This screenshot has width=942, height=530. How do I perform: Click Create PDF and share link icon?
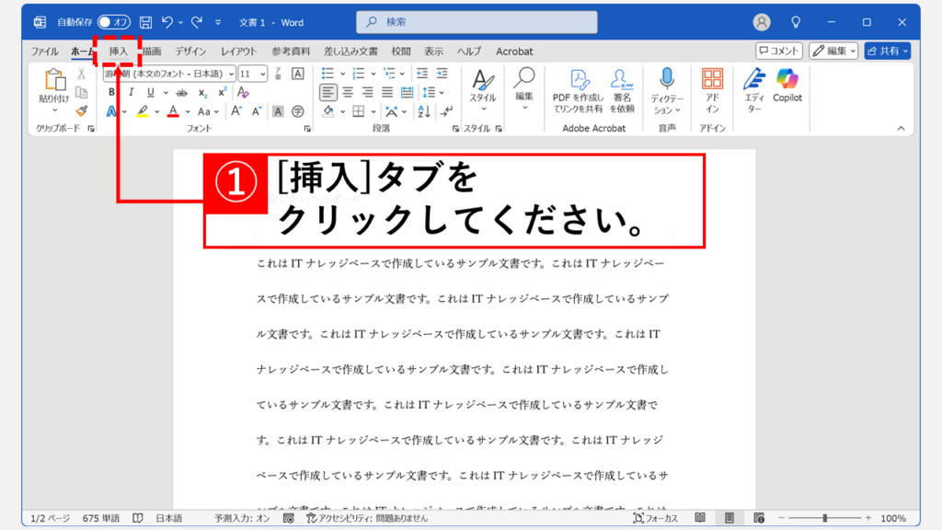point(578,89)
